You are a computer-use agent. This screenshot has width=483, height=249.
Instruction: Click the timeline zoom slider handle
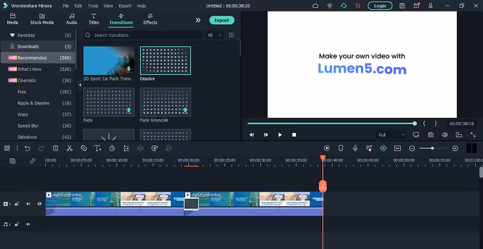click(432, 148)
